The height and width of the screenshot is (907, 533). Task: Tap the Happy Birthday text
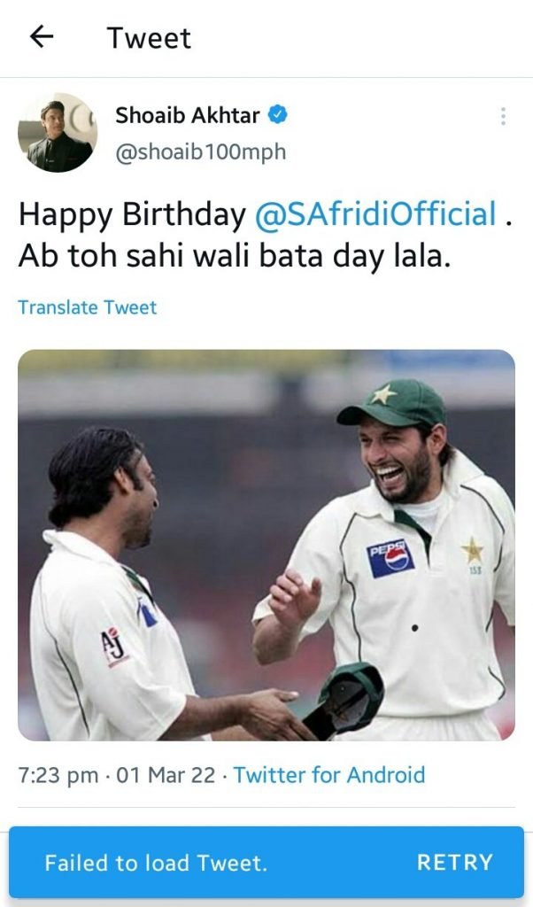pyautogui.click(x=133, y=215)
